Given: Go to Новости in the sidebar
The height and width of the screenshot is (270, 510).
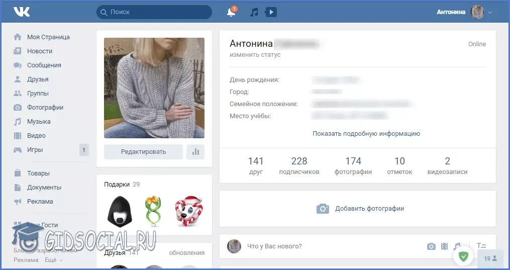Looking at the screenshot, I should coord(40,51).
